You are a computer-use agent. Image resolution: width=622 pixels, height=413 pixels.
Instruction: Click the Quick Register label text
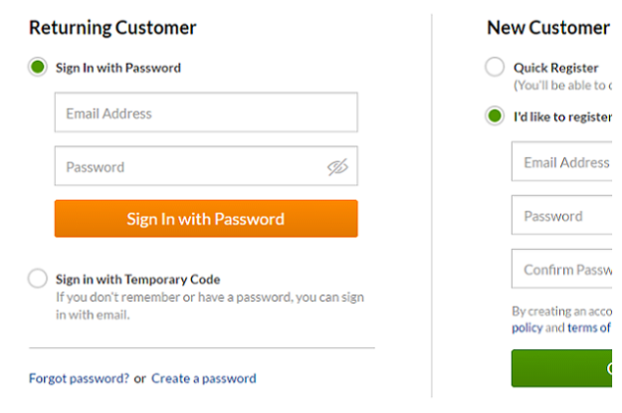556,68
